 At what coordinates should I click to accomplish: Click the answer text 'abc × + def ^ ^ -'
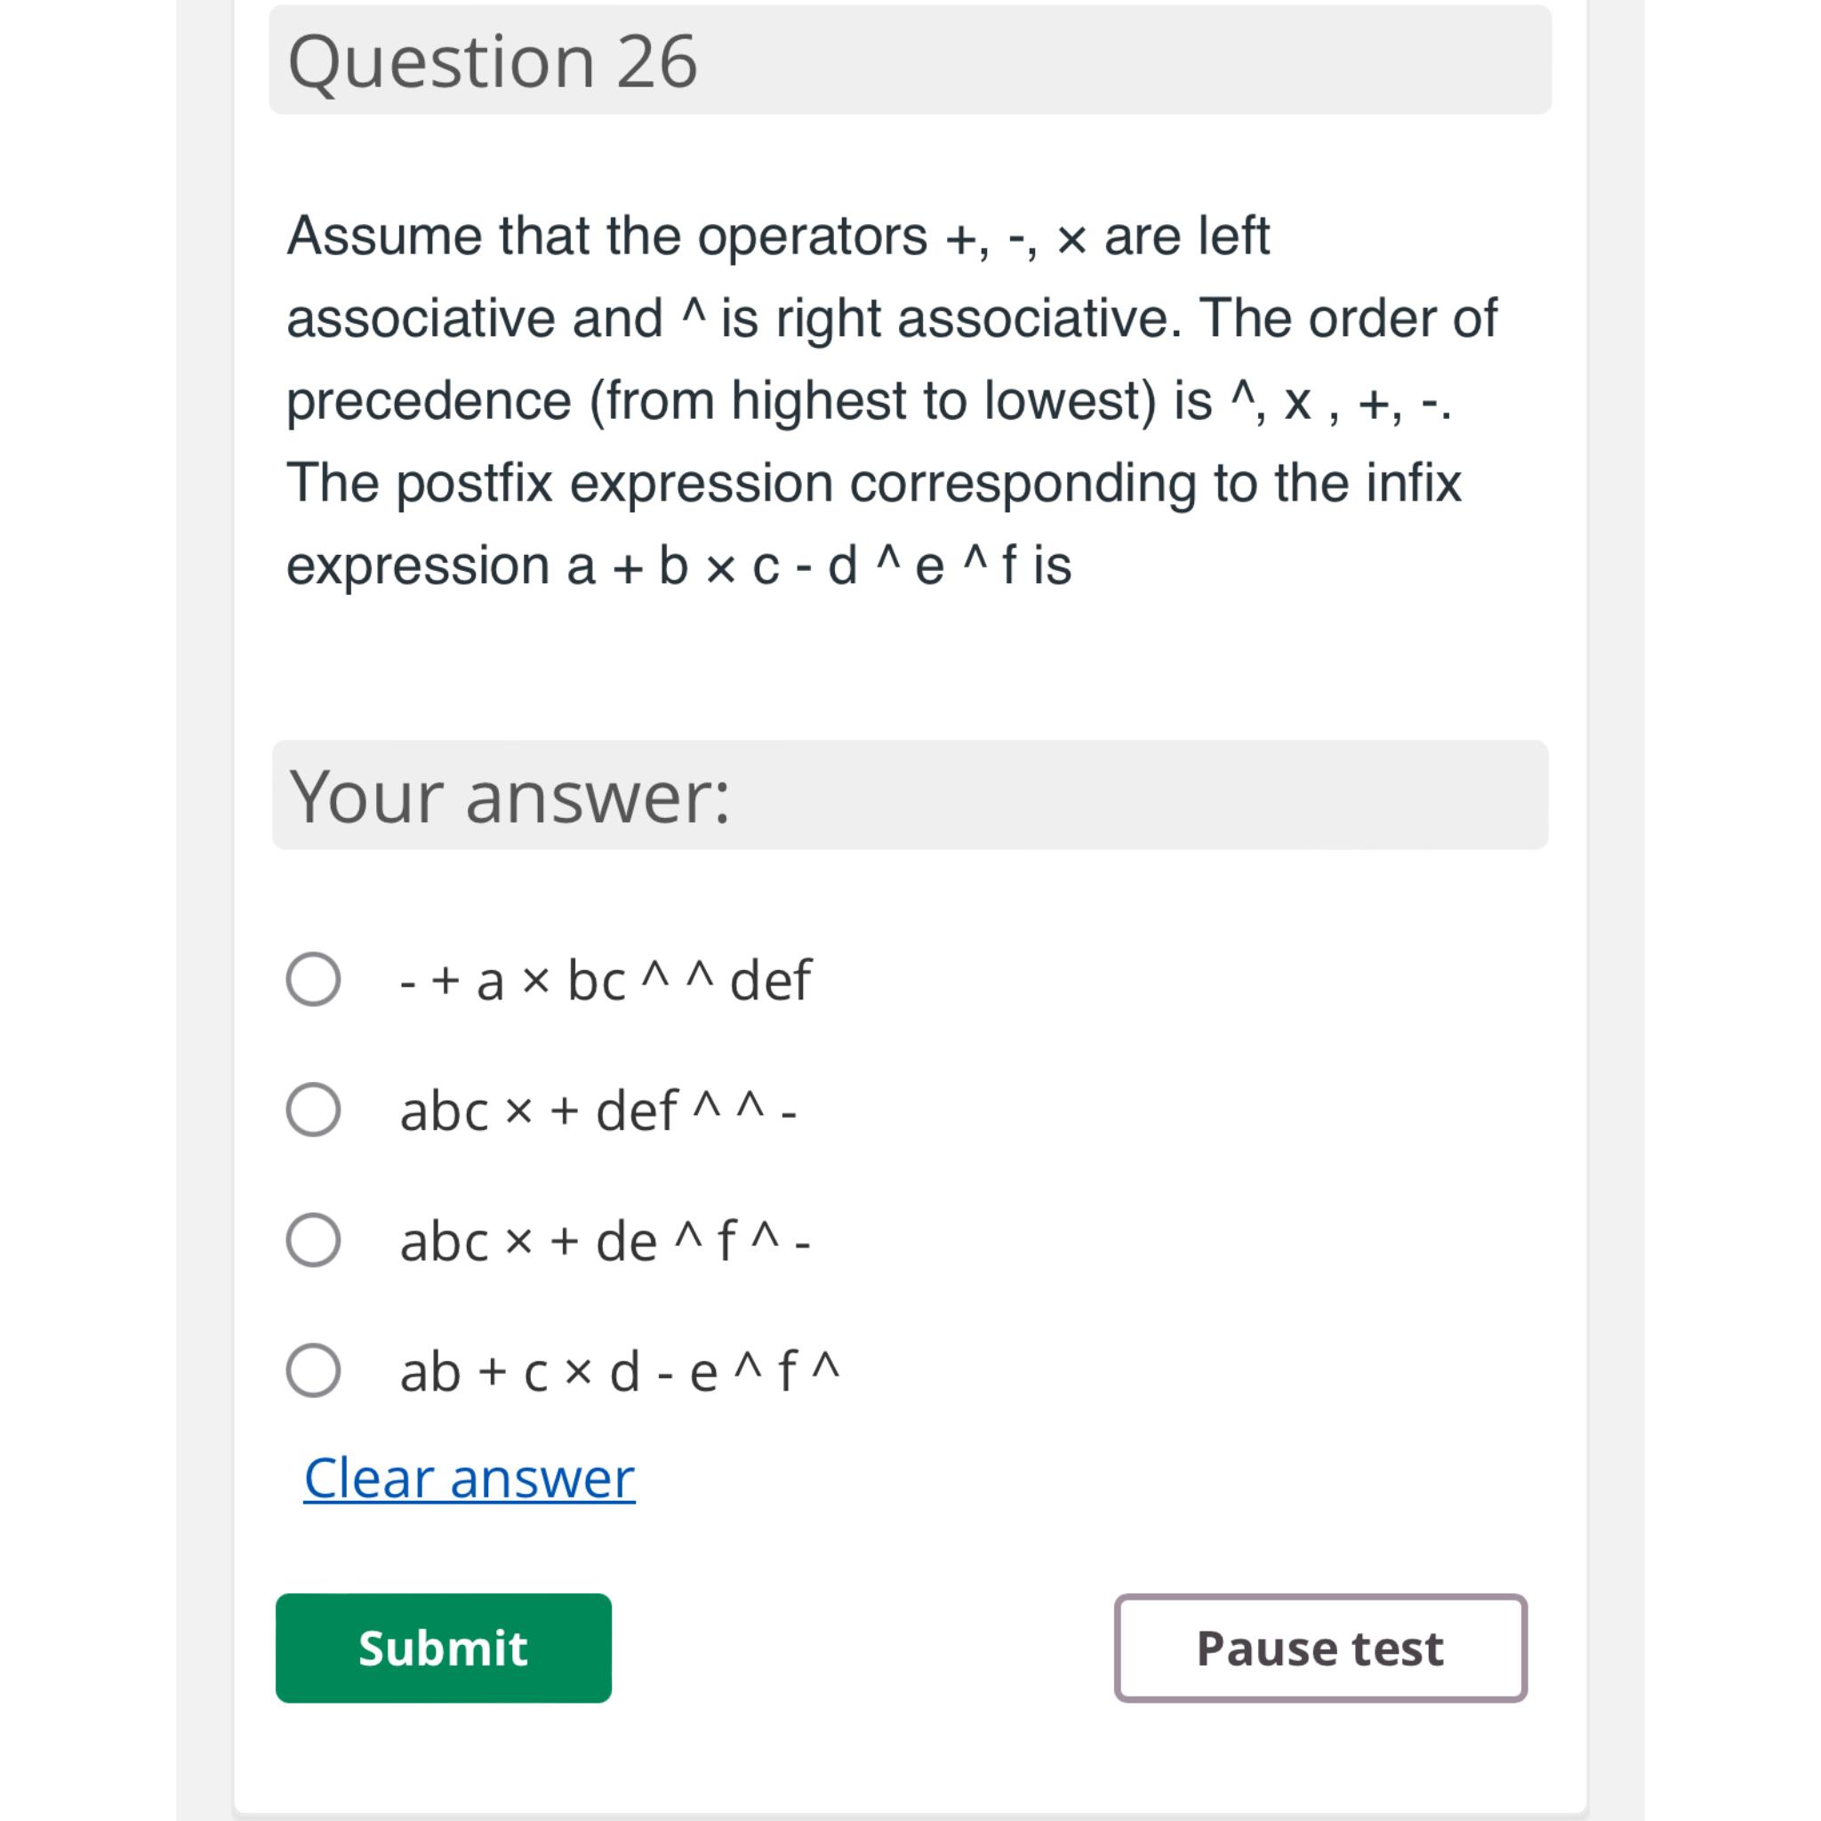[598, 1111]
